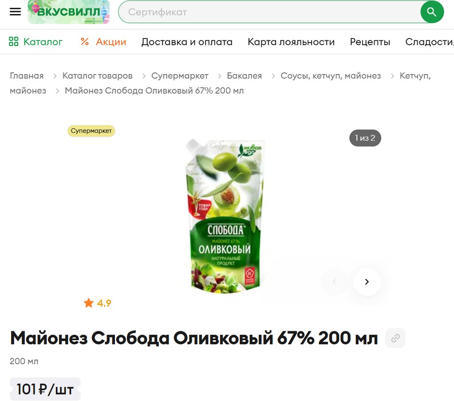Navigate to Бакалея breadcrumb
The width and height of the screenshot is (454, 401).
point(244,75)
